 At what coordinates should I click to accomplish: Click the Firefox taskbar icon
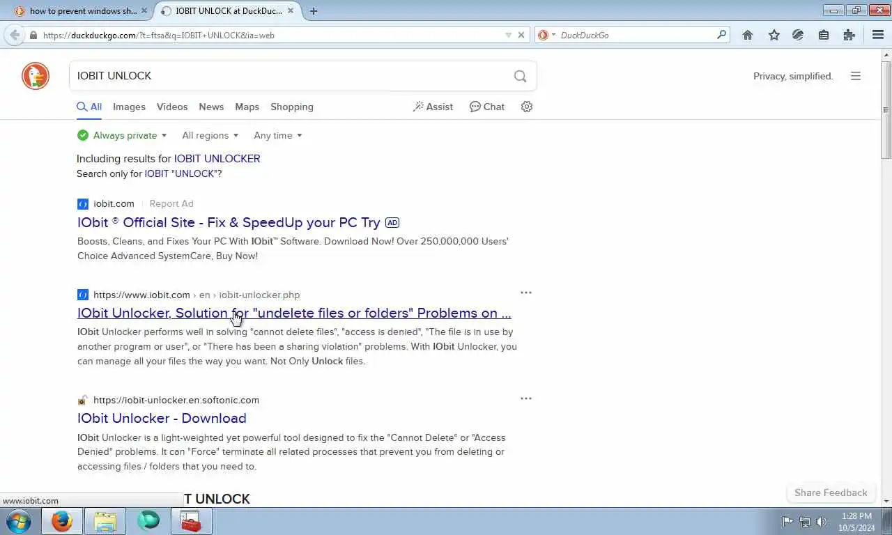point(62,521)
